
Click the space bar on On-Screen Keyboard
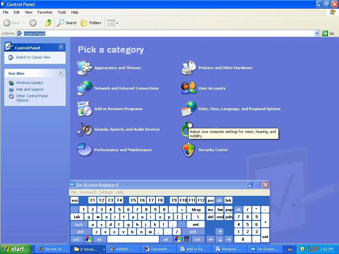[x=133, y=239]
